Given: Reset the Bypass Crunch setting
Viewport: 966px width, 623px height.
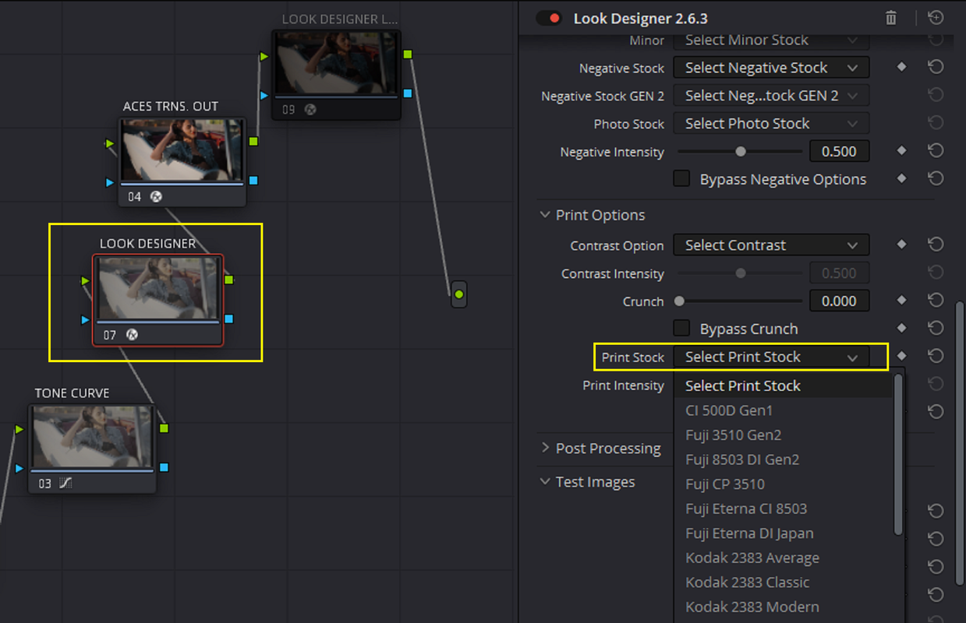Looking at the screenshot, I should [x=936, y=328].
